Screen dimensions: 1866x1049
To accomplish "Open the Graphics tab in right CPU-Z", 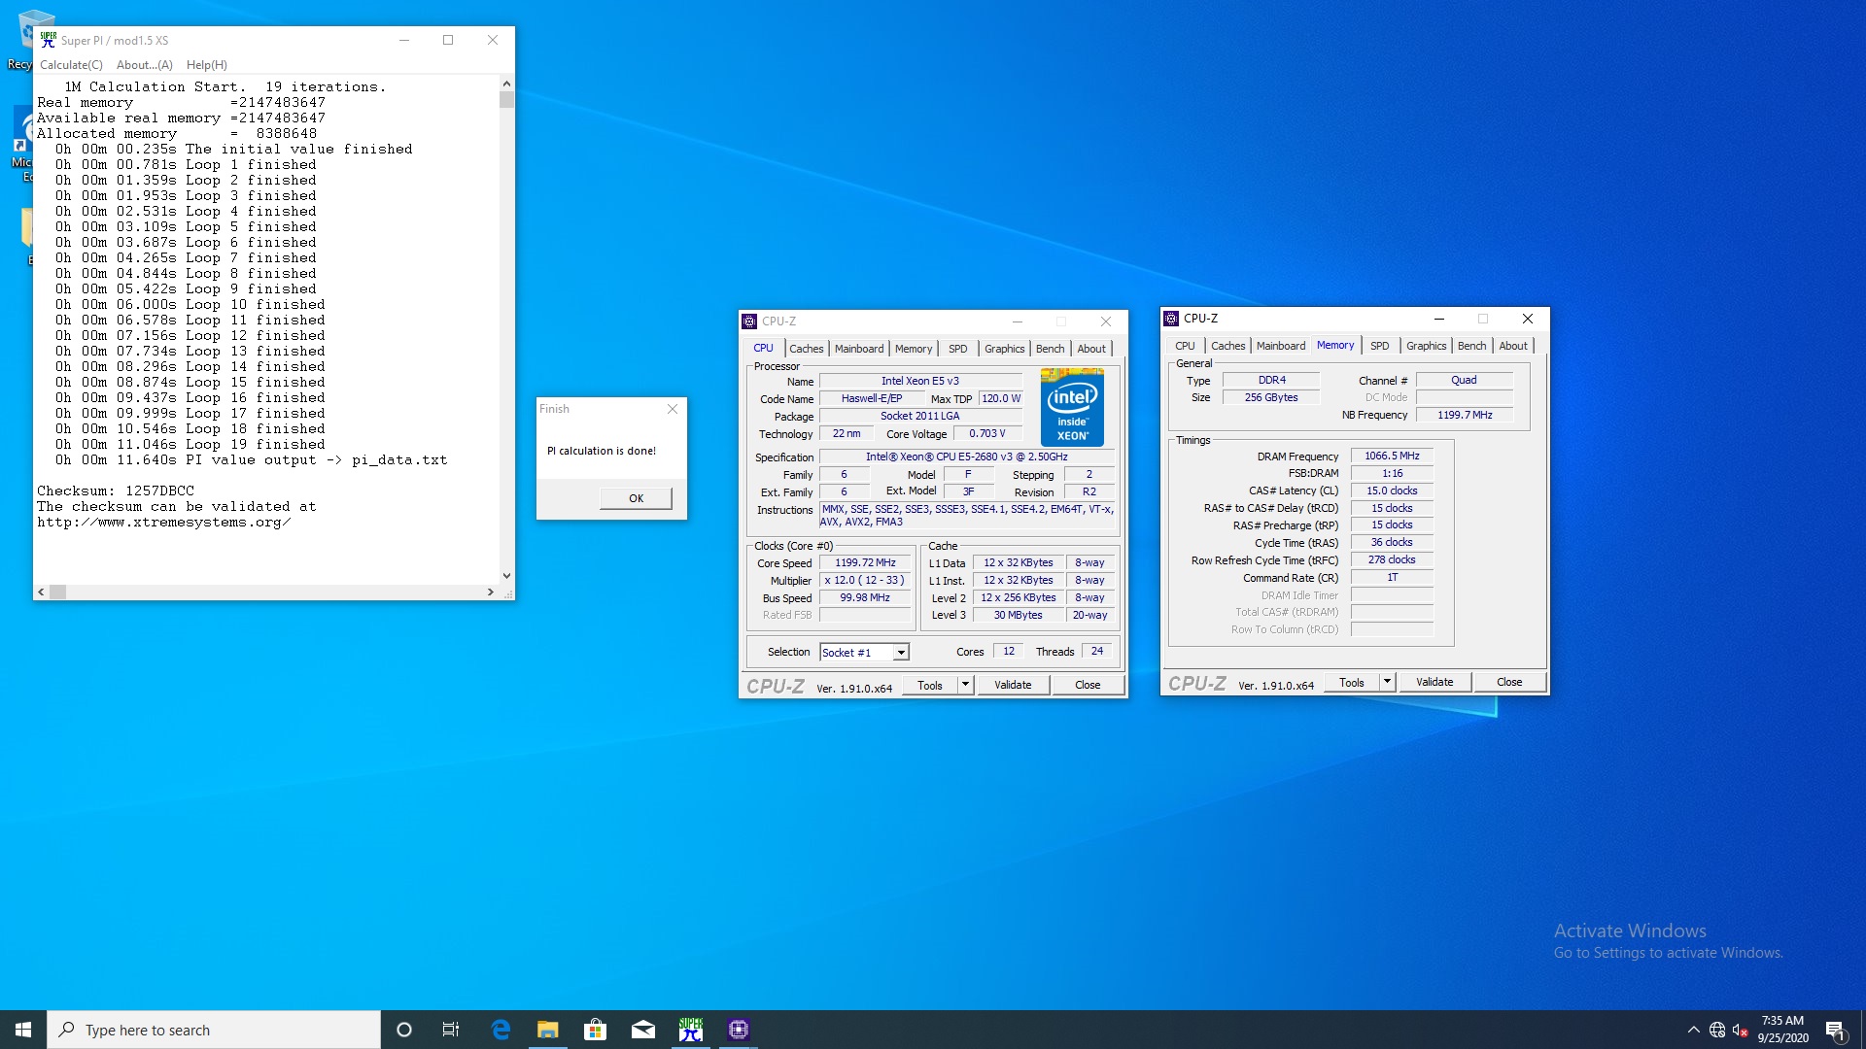I will 1426,346.
